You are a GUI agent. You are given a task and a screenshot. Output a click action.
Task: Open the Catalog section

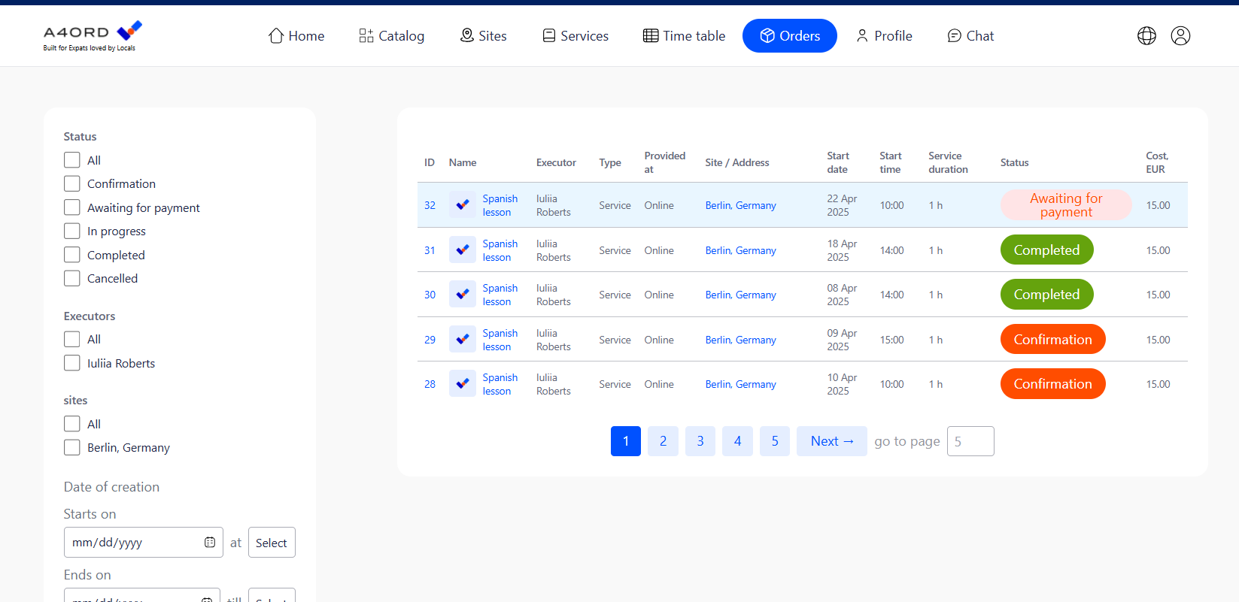point(392,35)
